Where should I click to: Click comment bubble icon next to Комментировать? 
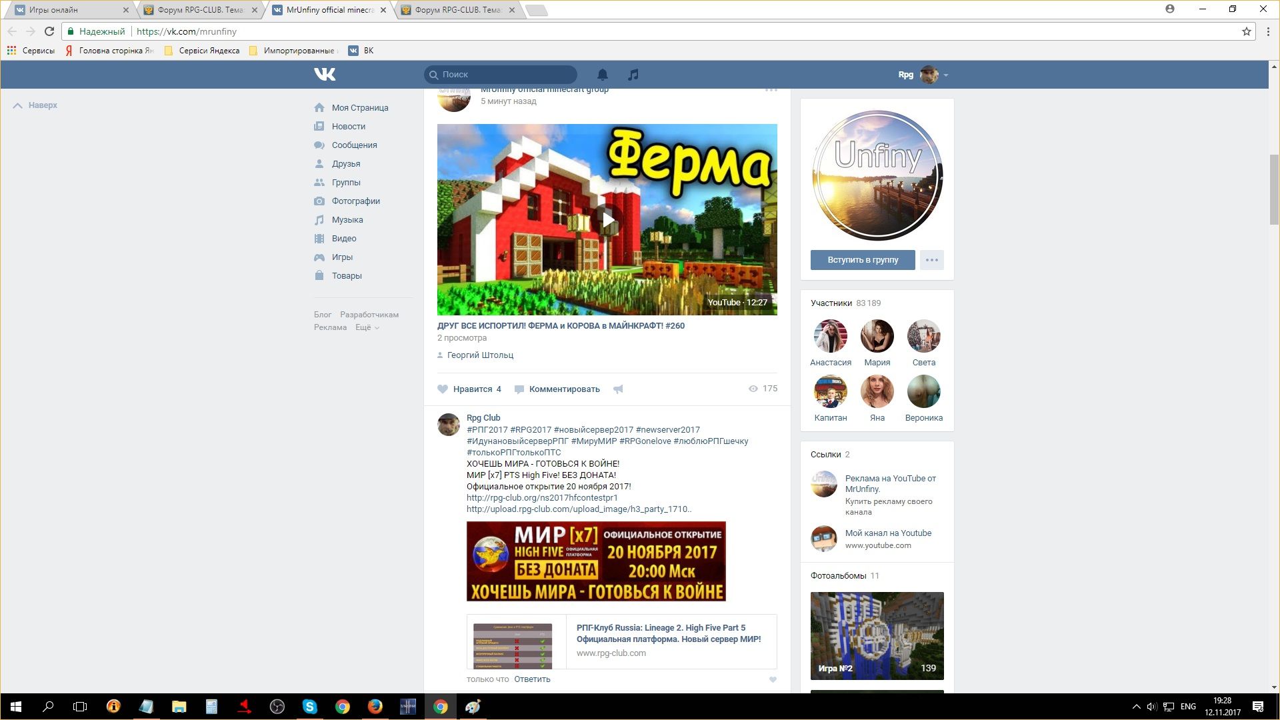tap(519, 389)
